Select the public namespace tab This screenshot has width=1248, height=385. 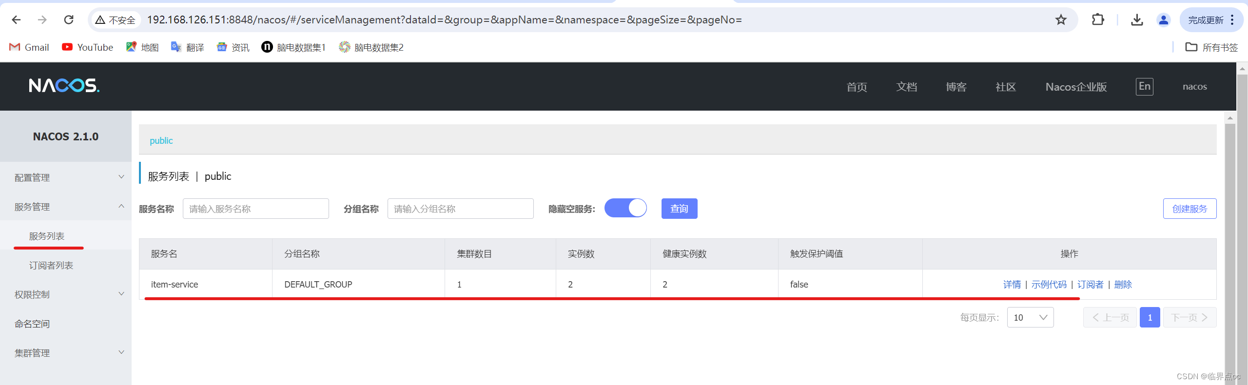click(161, 140)
